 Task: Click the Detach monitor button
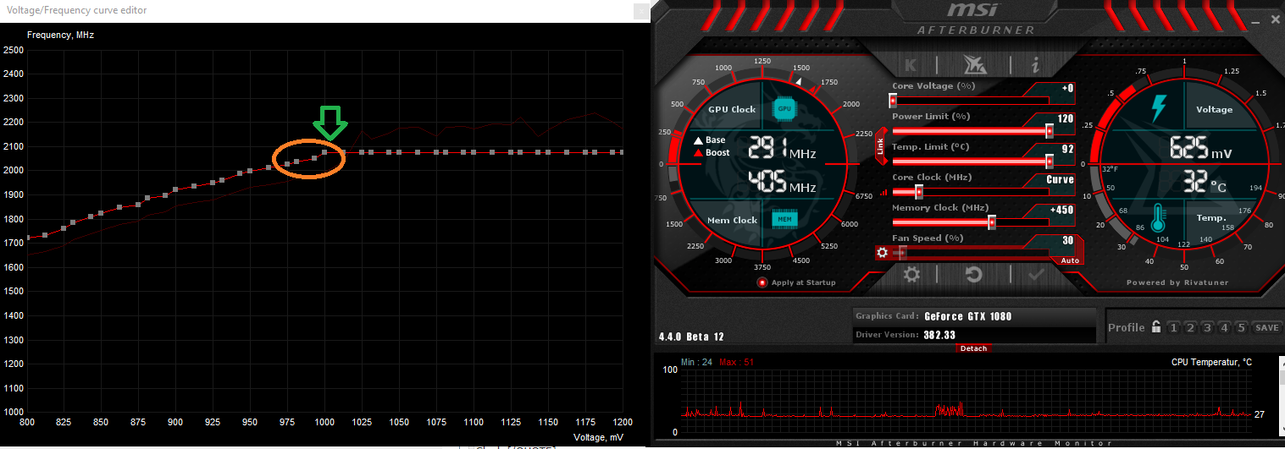974,348
